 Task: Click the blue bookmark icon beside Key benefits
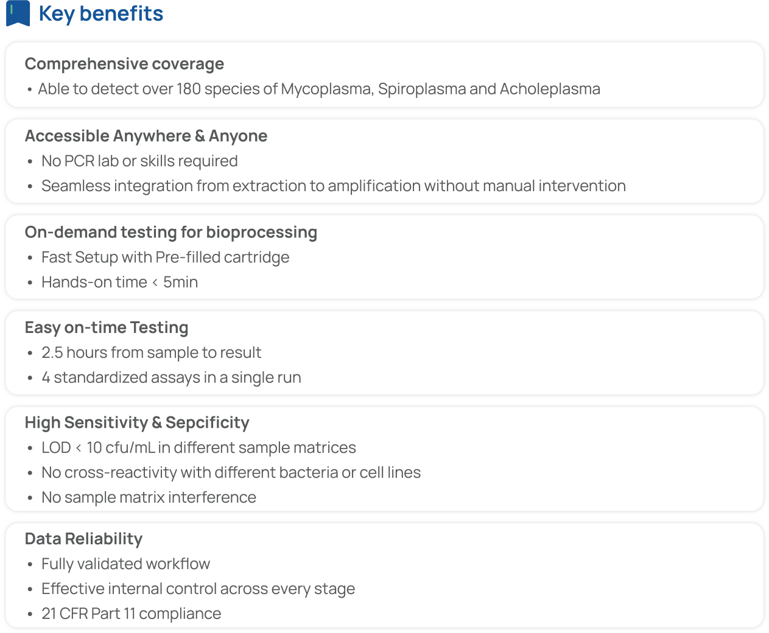coord(18,13)
